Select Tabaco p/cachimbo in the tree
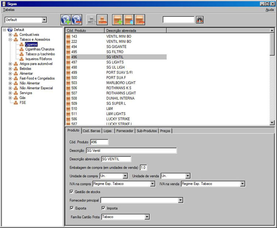The width and height of the screenshot is (277, 228). [40, 54]
